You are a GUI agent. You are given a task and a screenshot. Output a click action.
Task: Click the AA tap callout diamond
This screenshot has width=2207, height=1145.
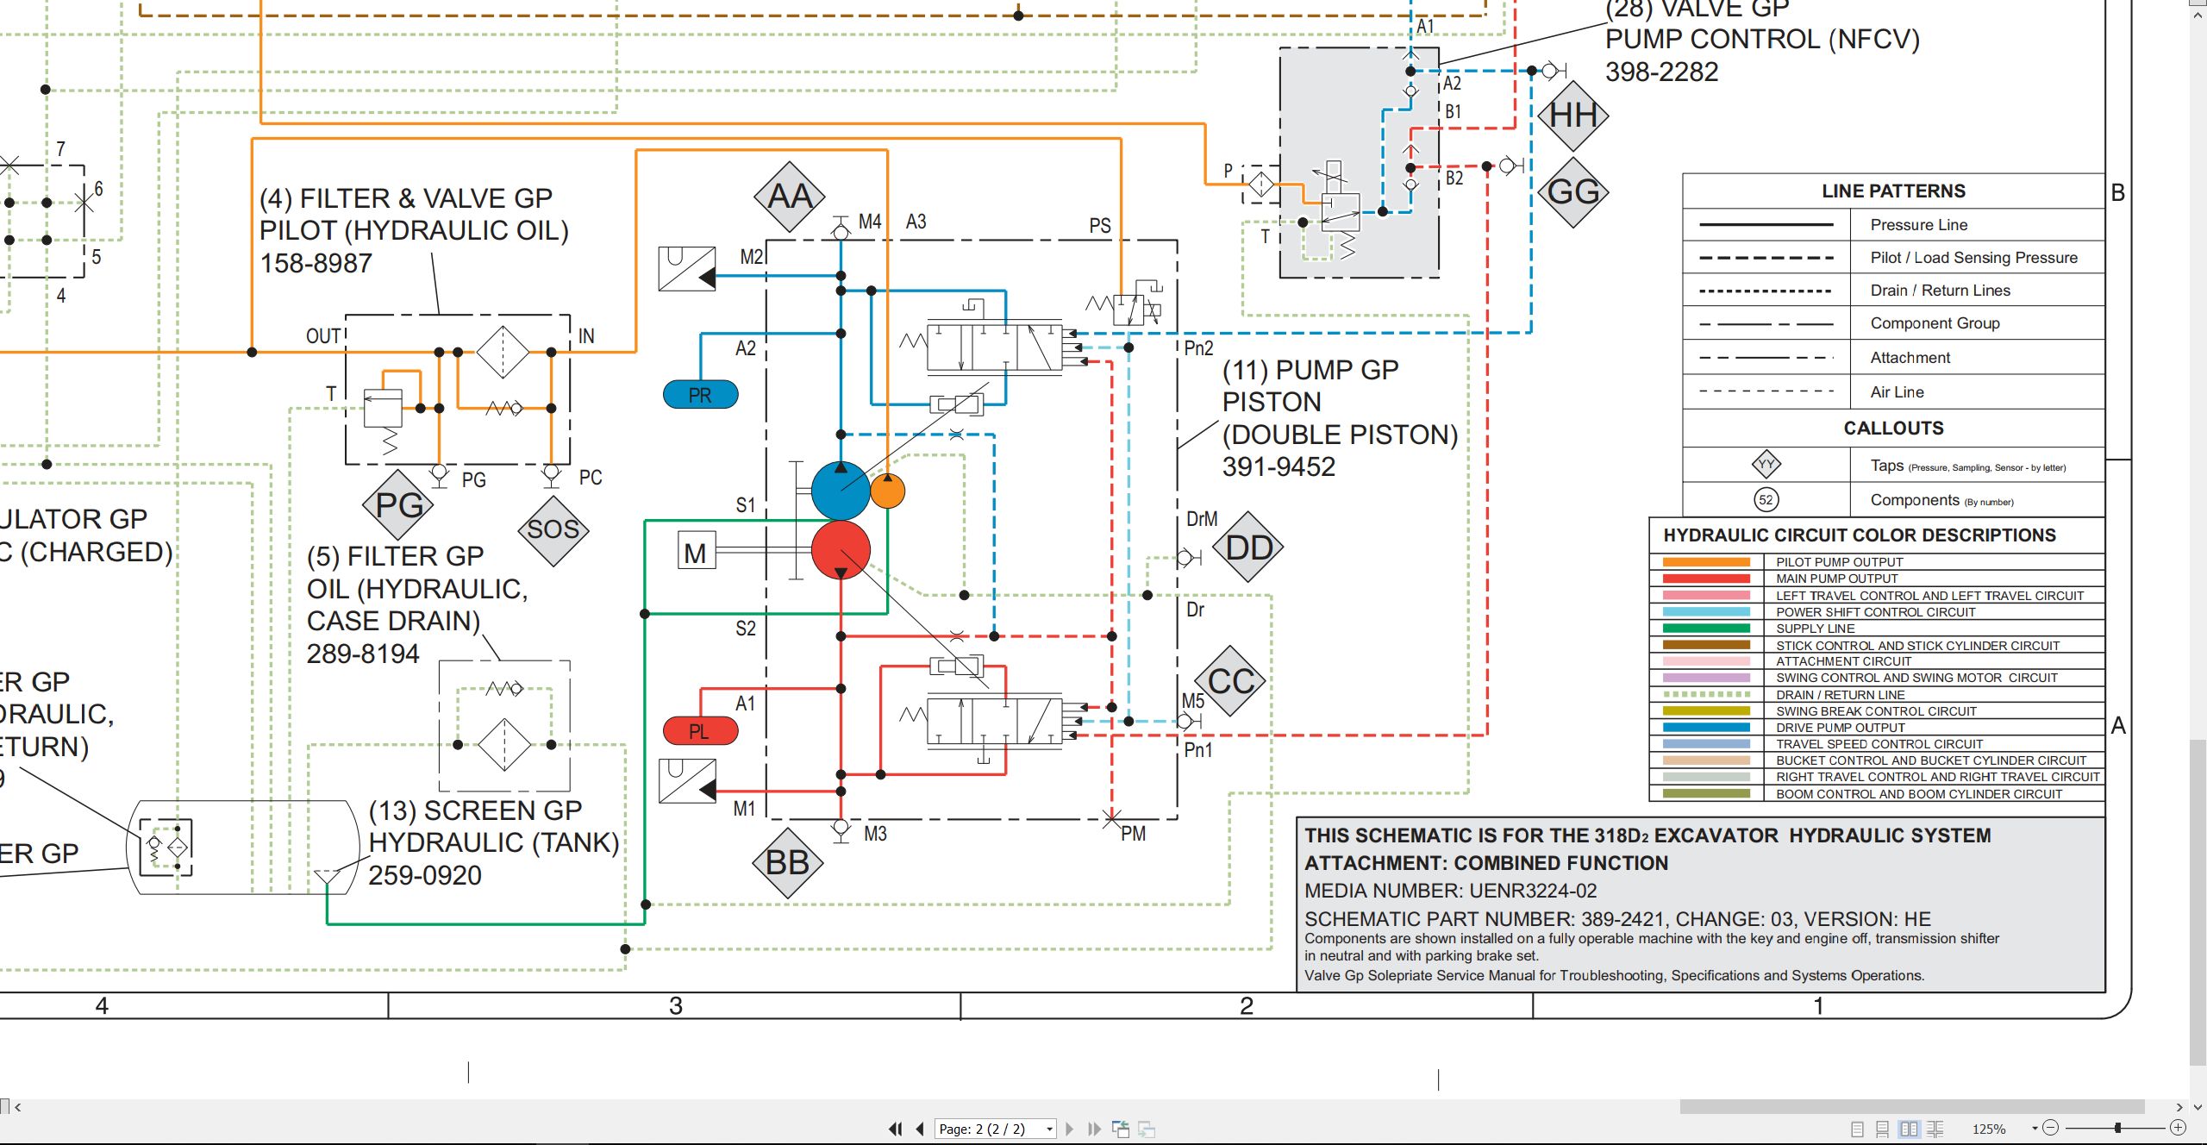tap(790, 197)
